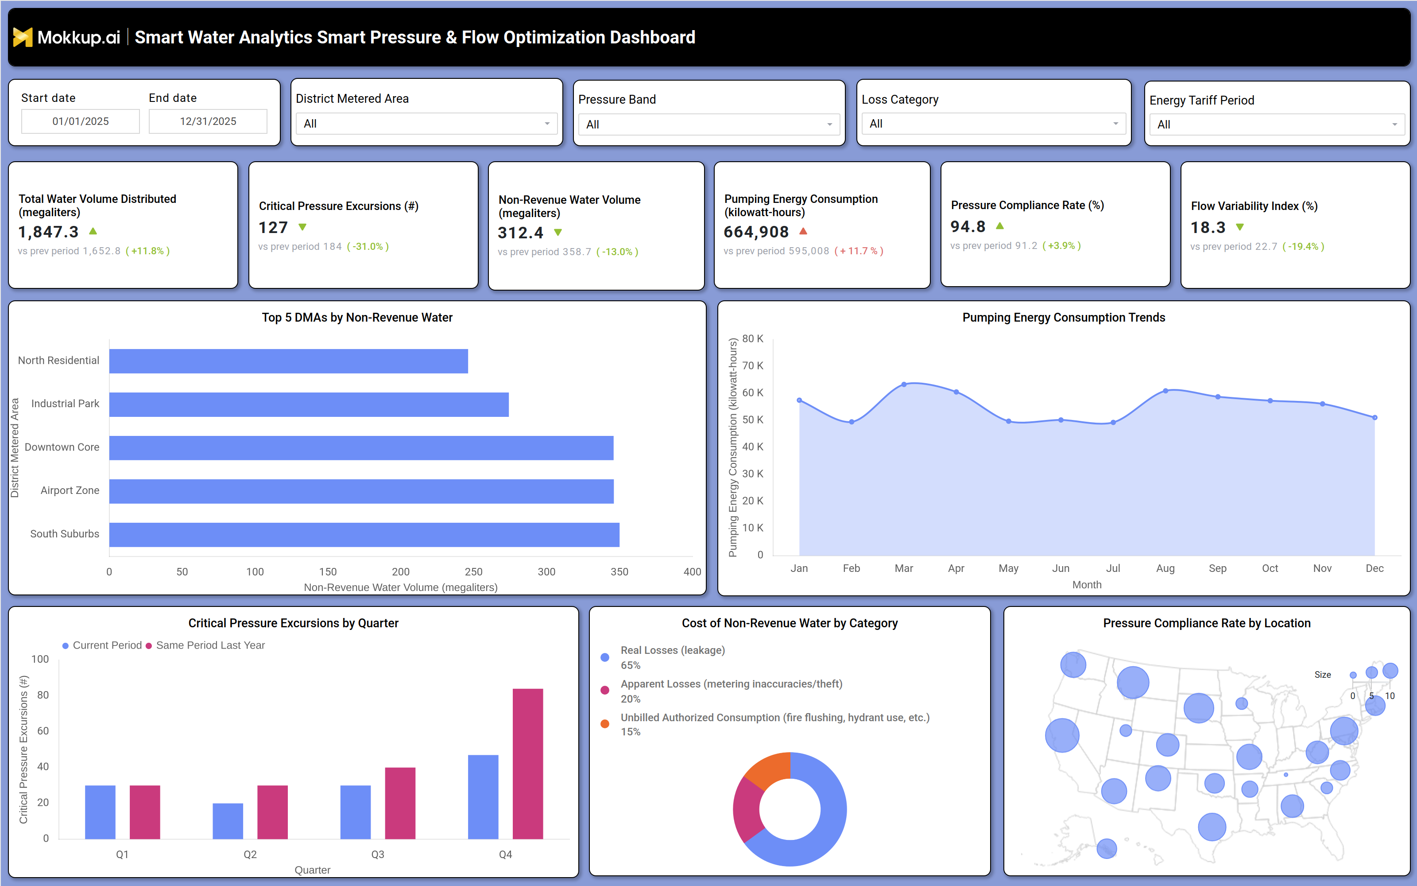Viewport: 1417px width, 886px height.
Task: Click the 'Pressure Compliance Rate (%)' card title
Action: (x=1027, y=205)
